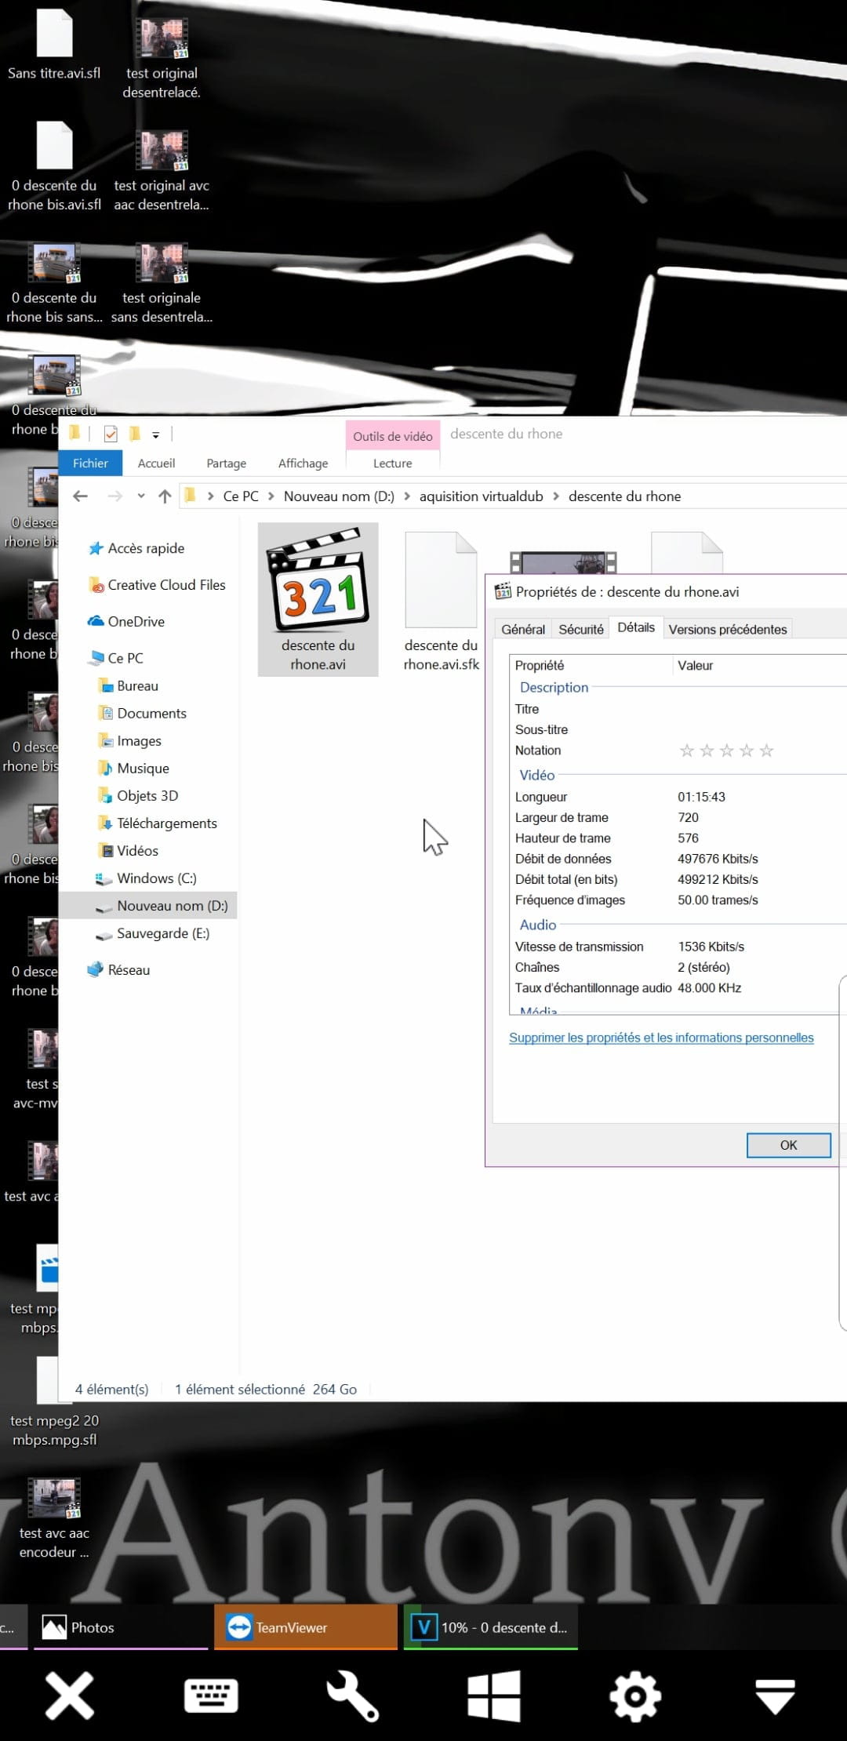Hide the TeamViewer toolbar with down arrow
Screen dimensions: 847x1741
(775, 1696)
